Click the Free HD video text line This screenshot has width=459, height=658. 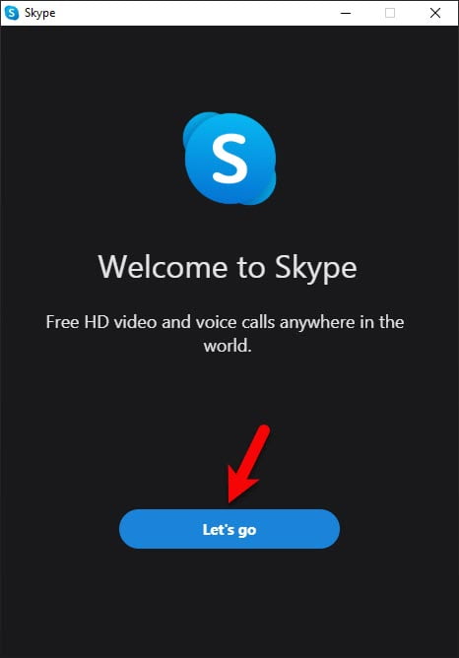[x=225, y=322]
